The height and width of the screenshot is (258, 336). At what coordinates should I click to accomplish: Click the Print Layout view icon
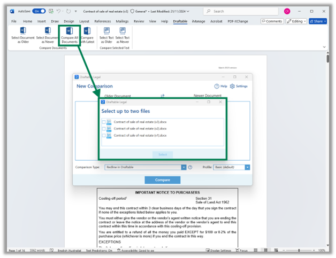click(x=266, y=250)
